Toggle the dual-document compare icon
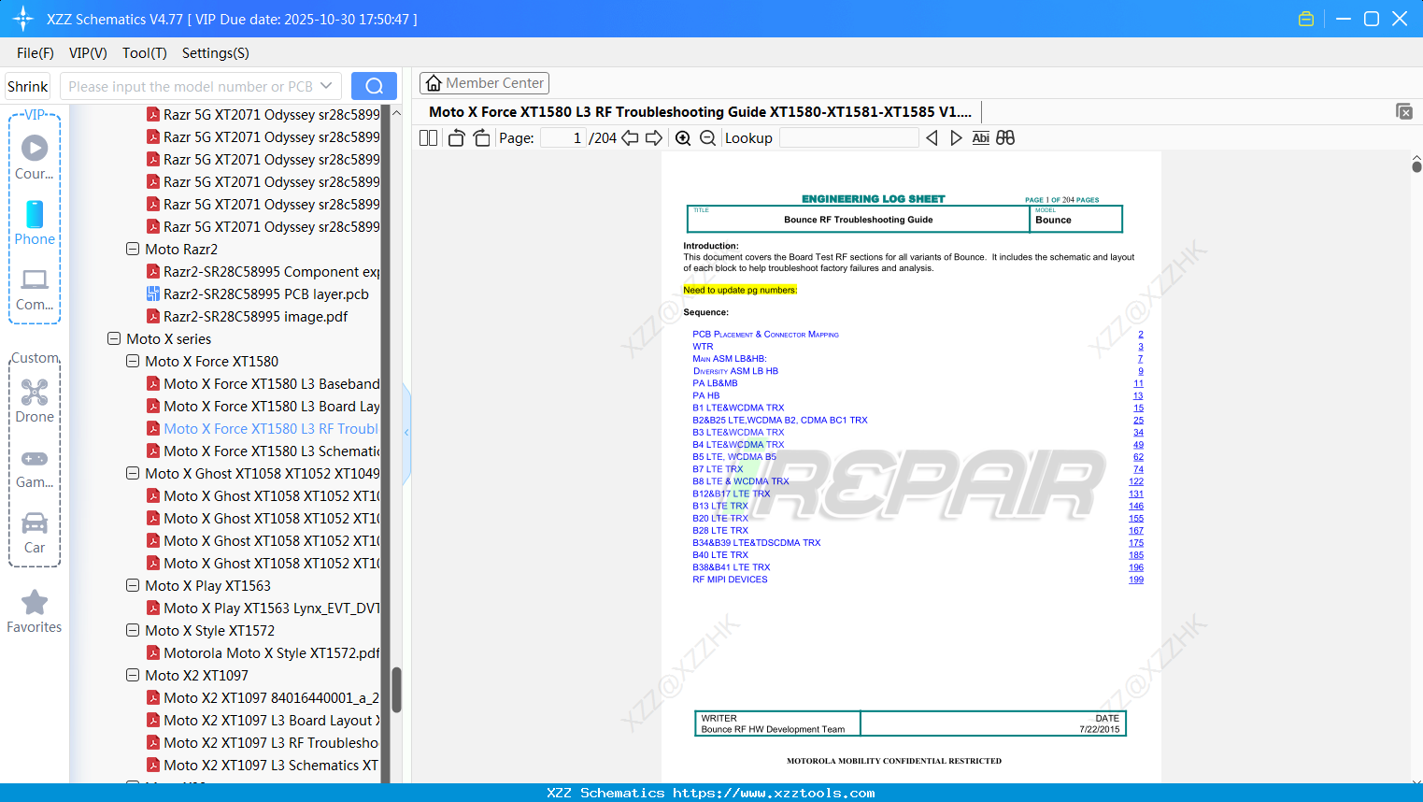 coord(1005,137)
